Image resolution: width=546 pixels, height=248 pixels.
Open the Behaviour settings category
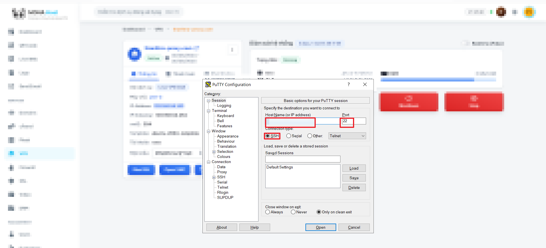coord(226,141)
